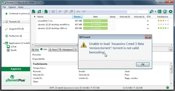The height and width of the screenshot is (91, 175).
Task: Toggle the category list view icon
Action: (159, 11)
